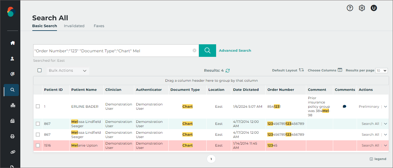Screen dimensions: 393x168
Task: Check the select-all checkbox beside Bulk Actions
Action: (x=40, y=70)
